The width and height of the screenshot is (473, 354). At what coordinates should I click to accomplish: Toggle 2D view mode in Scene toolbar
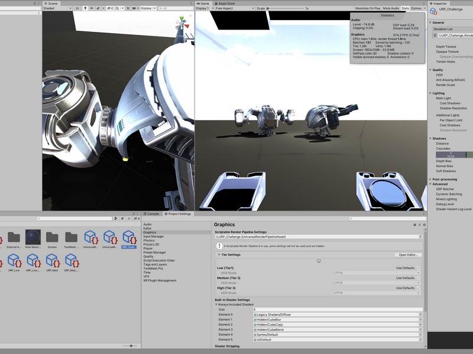77,8
